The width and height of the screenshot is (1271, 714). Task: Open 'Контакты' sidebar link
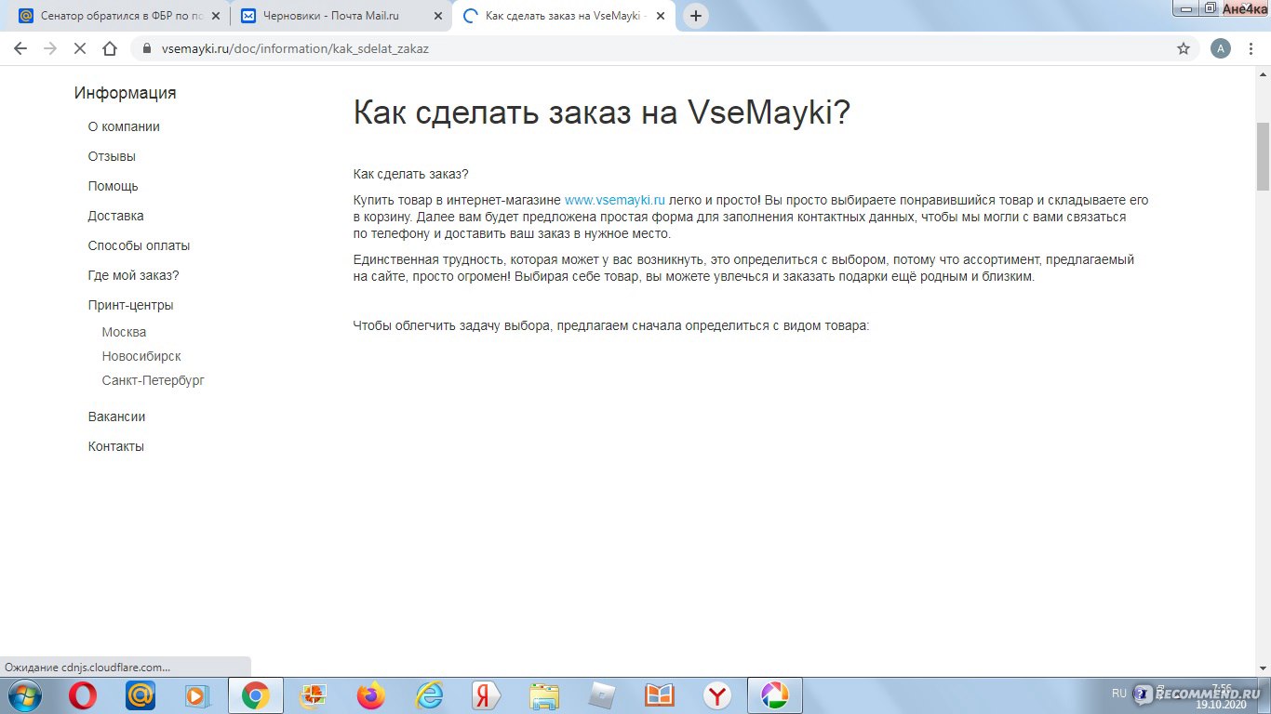(x=115, y=446)
